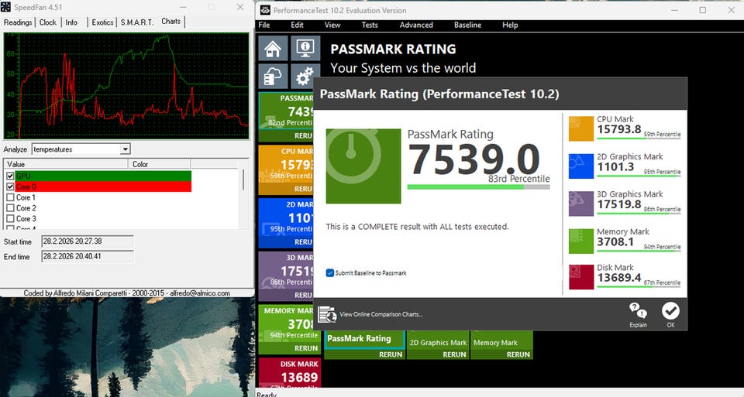
Task: Click SpeedFan application title bar icon
Action: (5, 7)
